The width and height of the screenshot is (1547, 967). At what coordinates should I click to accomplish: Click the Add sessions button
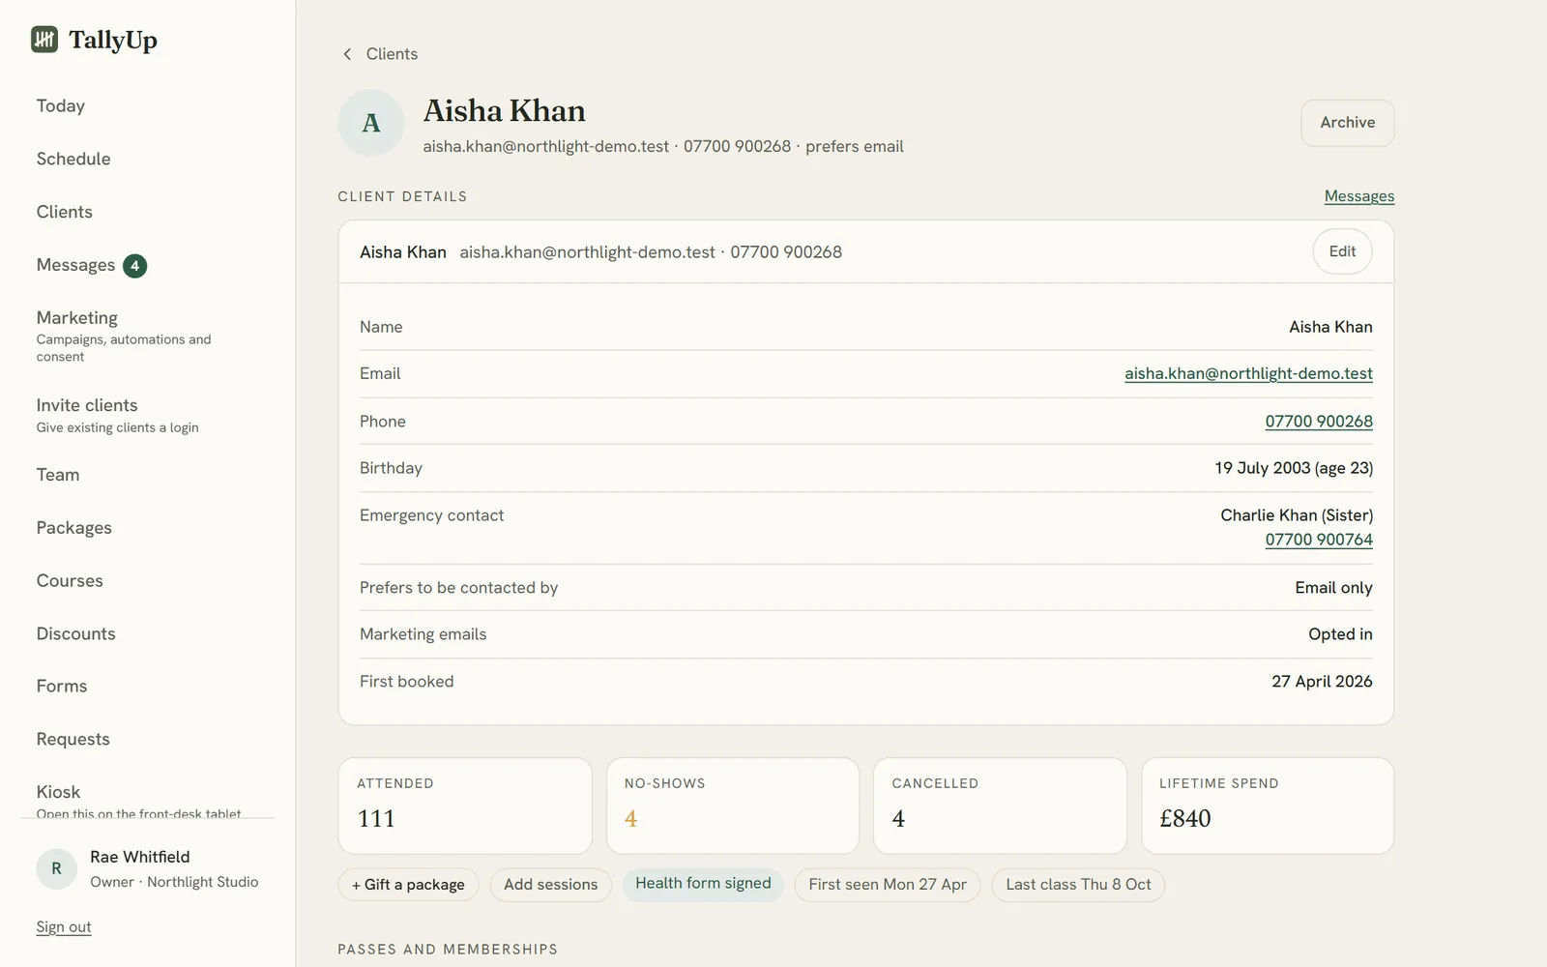(x=551, y=885)
